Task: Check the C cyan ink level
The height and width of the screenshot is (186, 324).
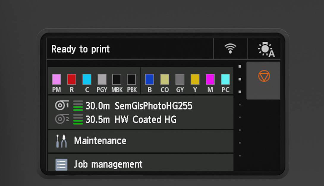Action: (87, 79)
